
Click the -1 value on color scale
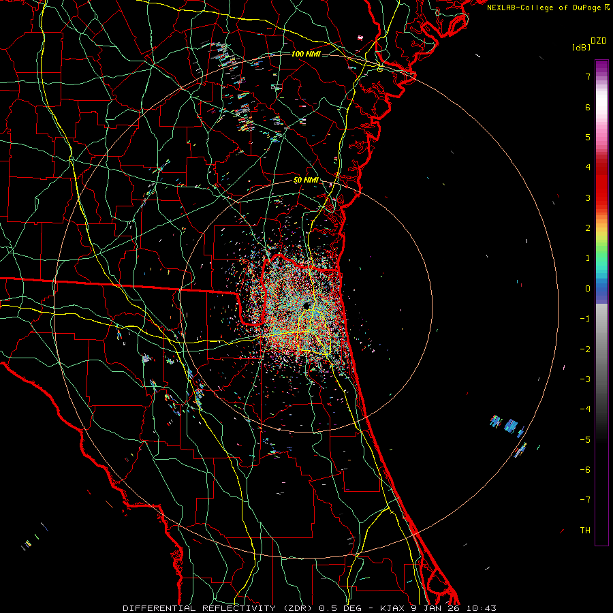click(585, 319)
